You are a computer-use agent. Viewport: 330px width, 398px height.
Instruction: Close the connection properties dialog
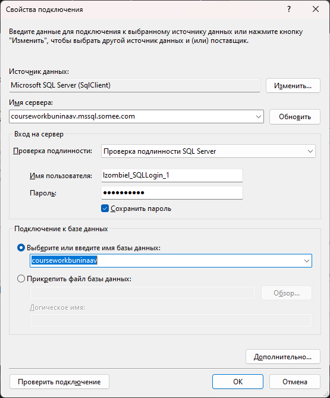[316, 10]
